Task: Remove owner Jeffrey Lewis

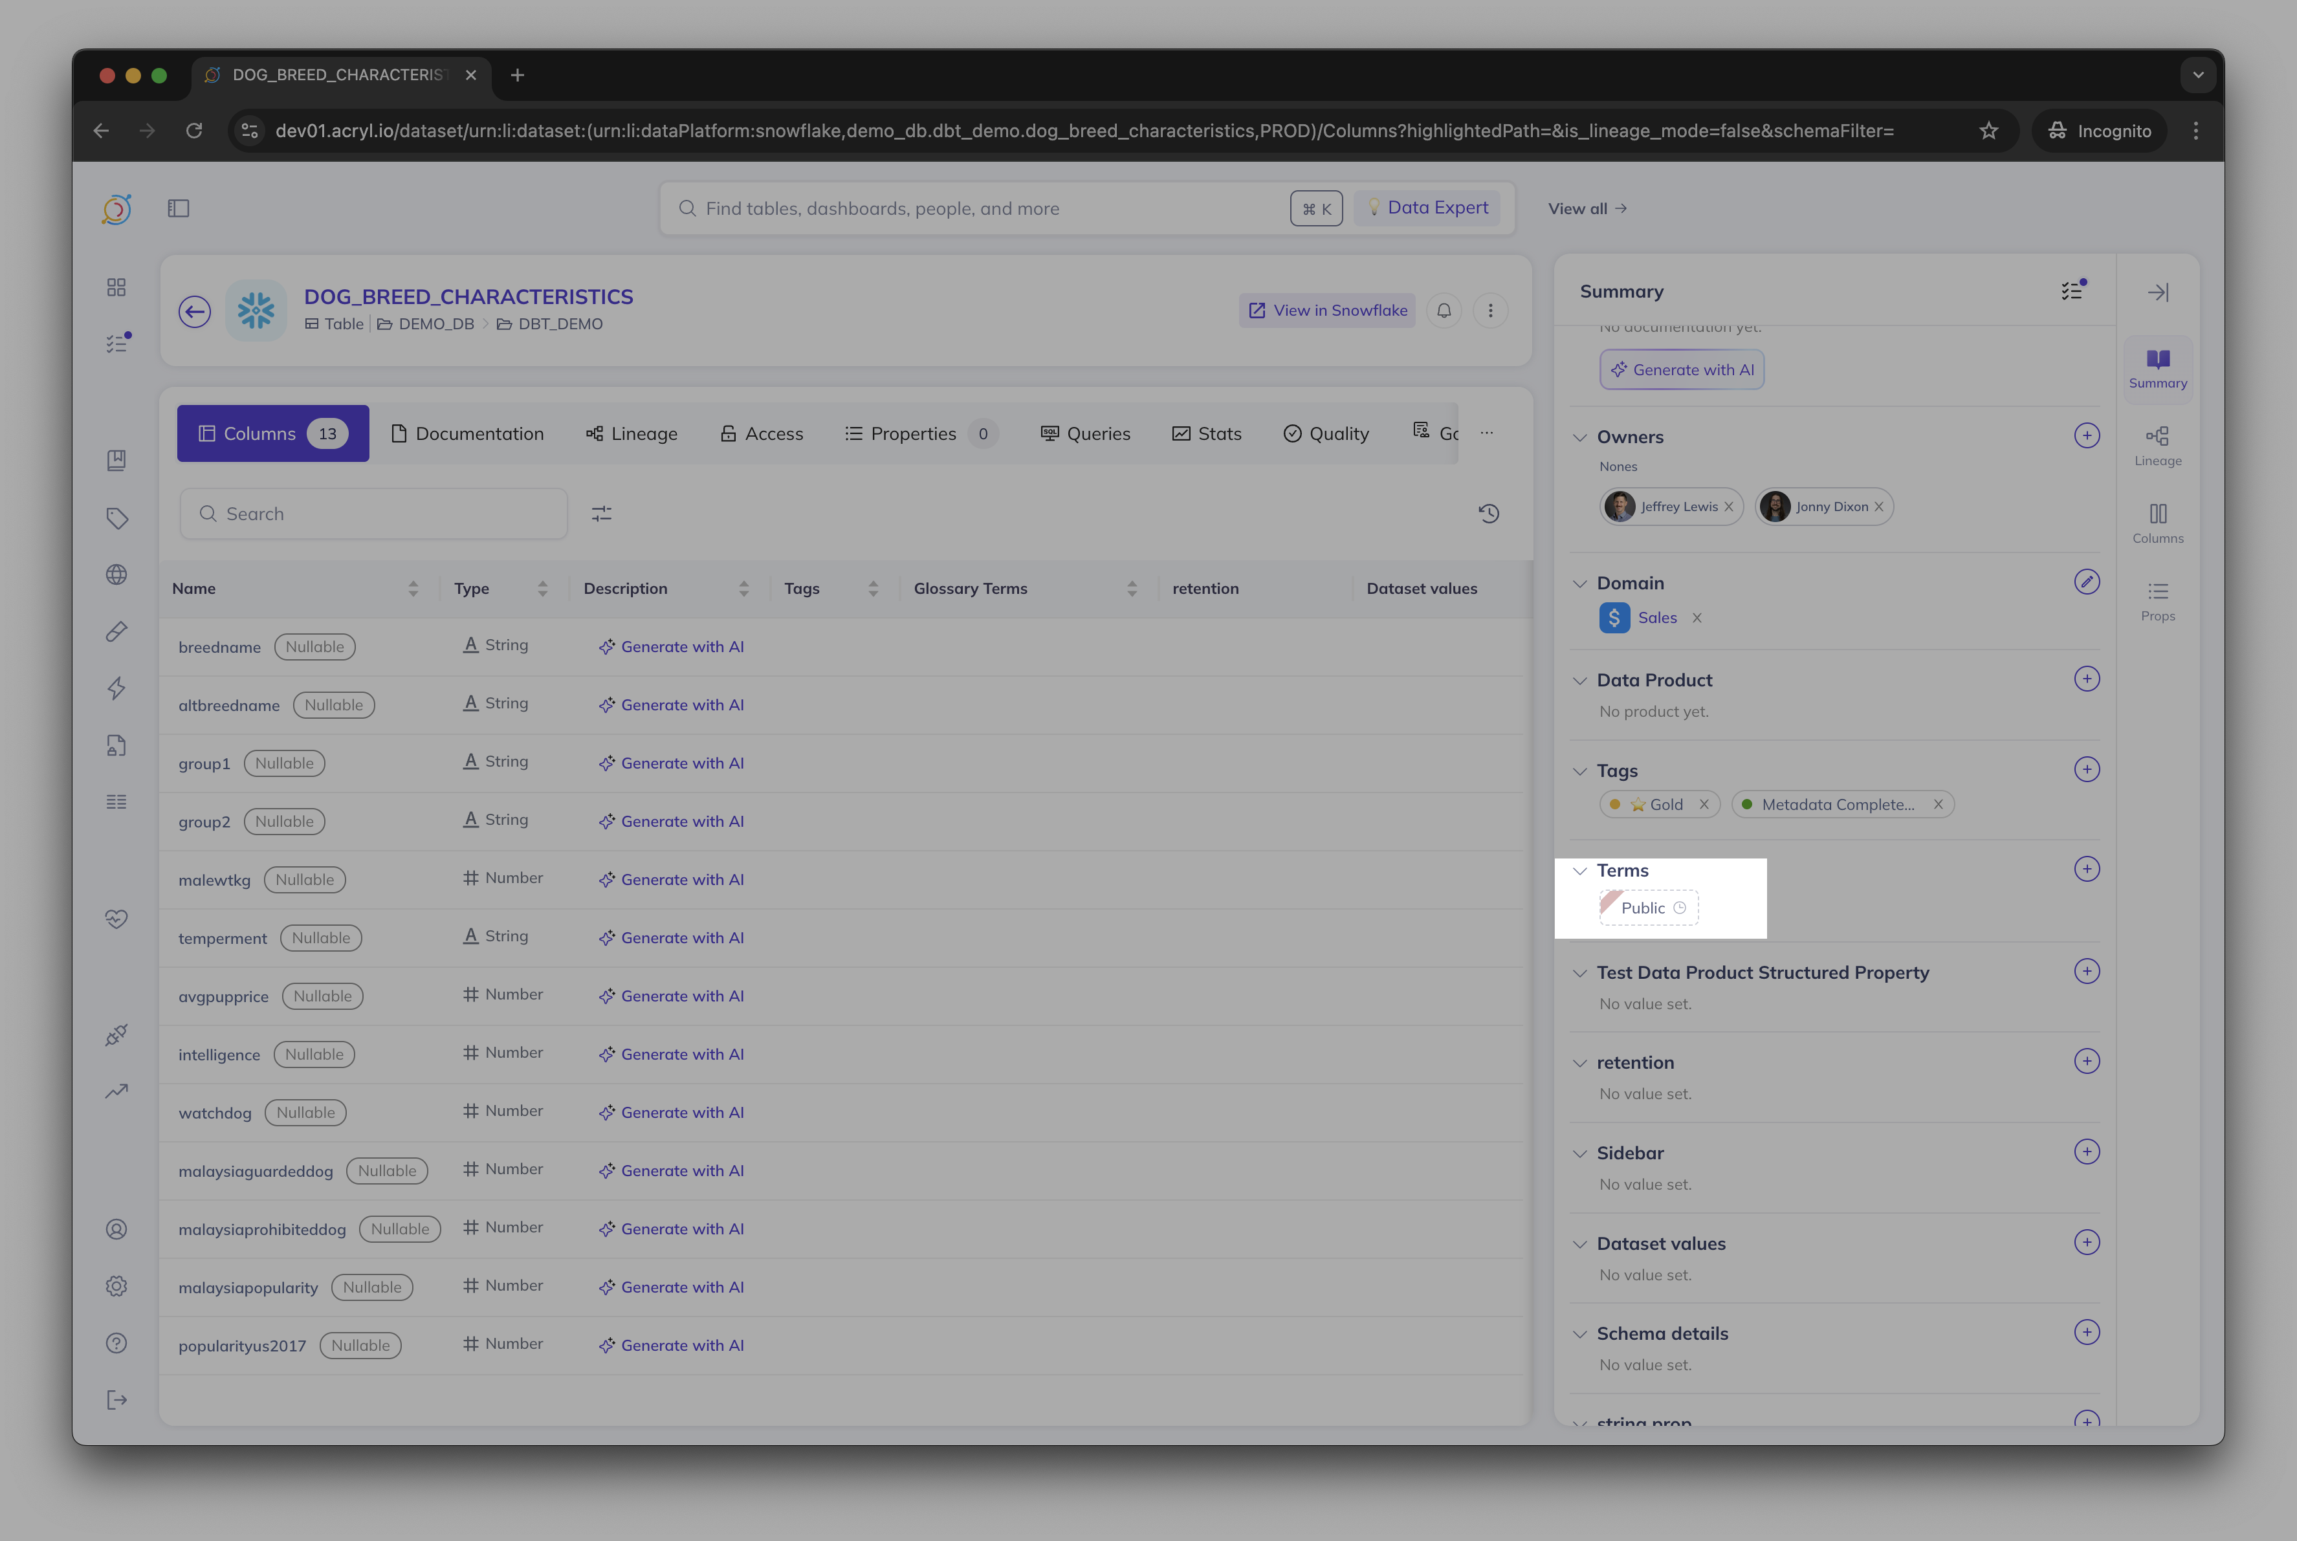Action: pyautogui.click(x=1729, y=506)
